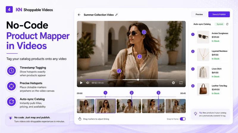Click the Auto-sync Catalog sync icon

11,102
